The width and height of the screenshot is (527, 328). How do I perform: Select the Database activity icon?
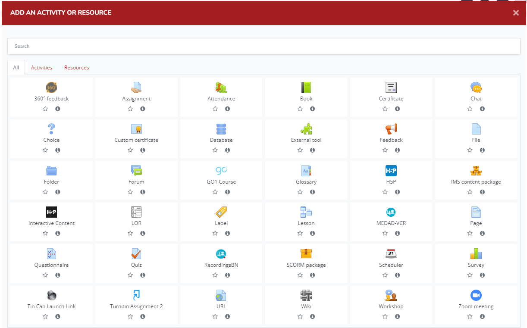[221, 128]
